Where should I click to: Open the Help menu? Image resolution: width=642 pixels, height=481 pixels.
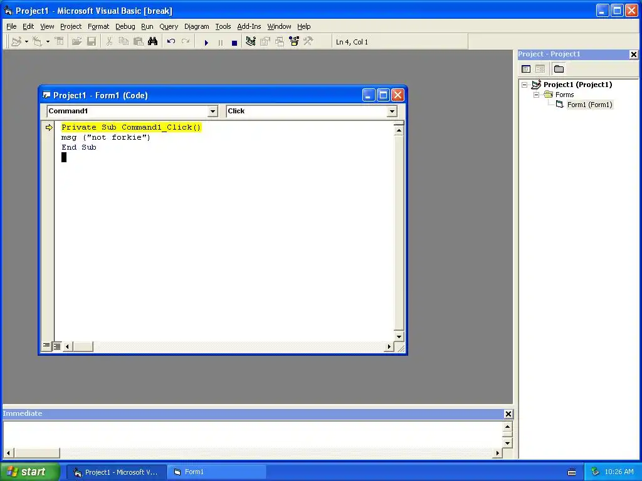[x=304, y=26]
